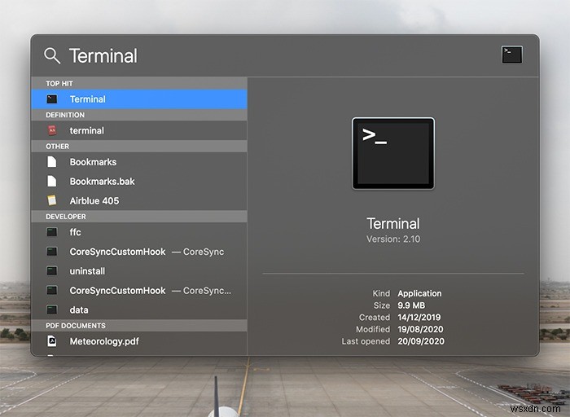
Task: Click executable icon beside first CoreSyncCustomHook
Action: pos(52,251)
